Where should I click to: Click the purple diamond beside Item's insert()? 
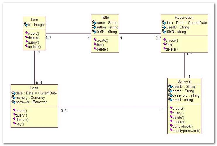27,33
